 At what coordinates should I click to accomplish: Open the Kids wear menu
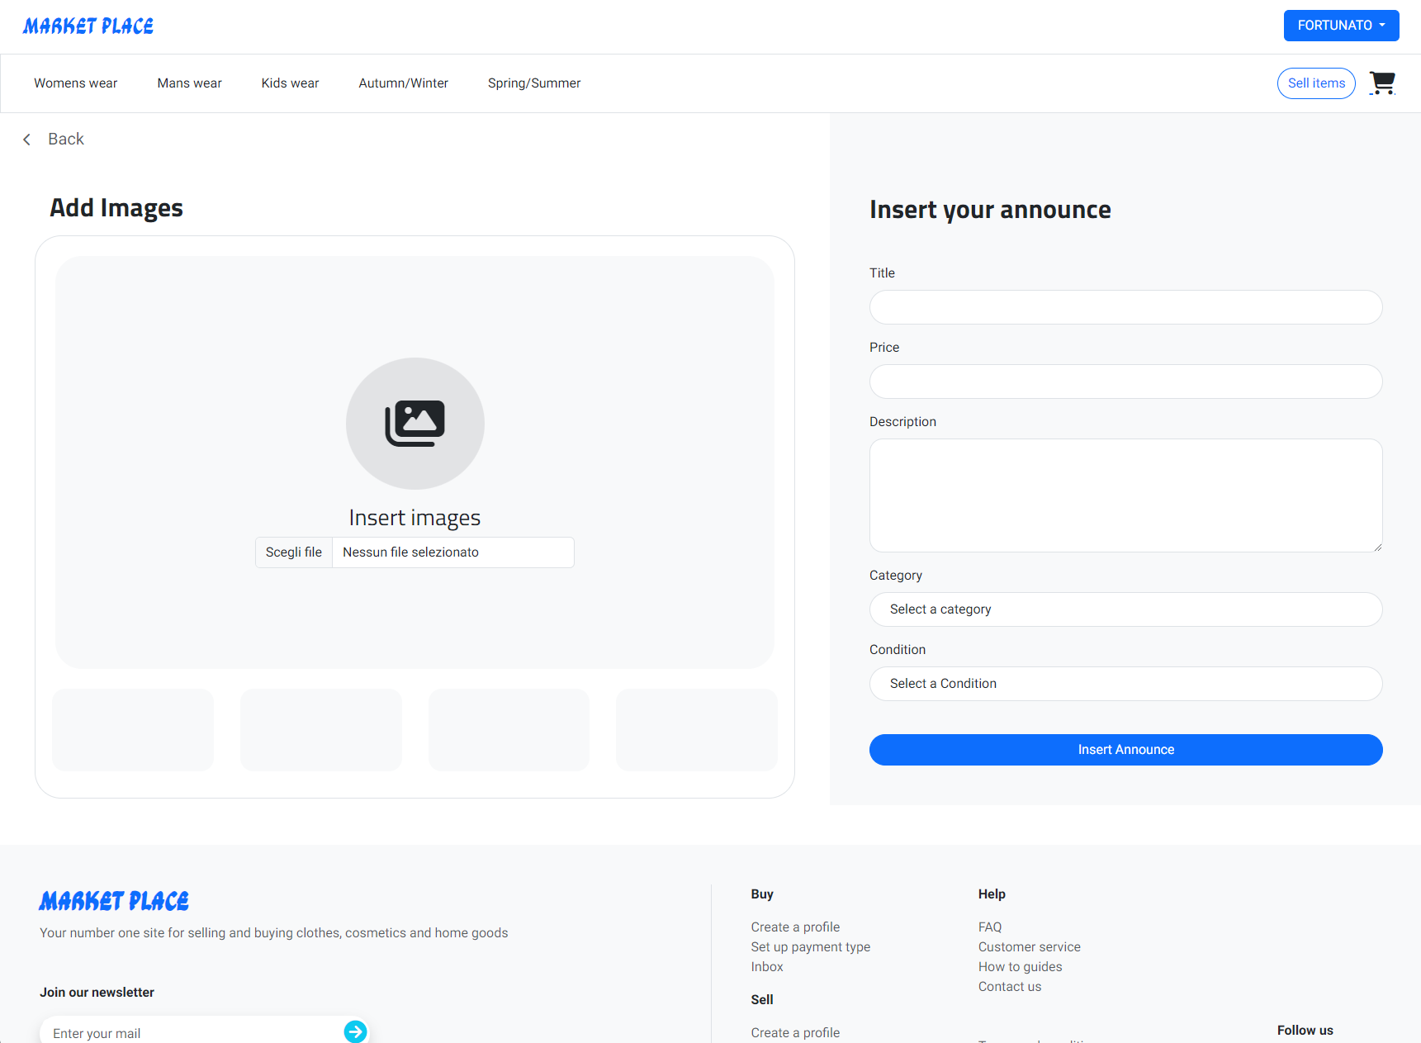click(x=290, y=83)
